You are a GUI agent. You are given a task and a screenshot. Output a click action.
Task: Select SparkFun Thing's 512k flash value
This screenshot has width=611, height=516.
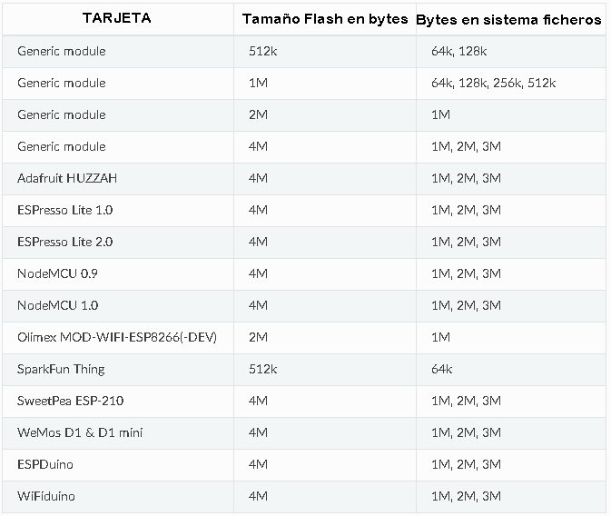(x=263, y=369)
